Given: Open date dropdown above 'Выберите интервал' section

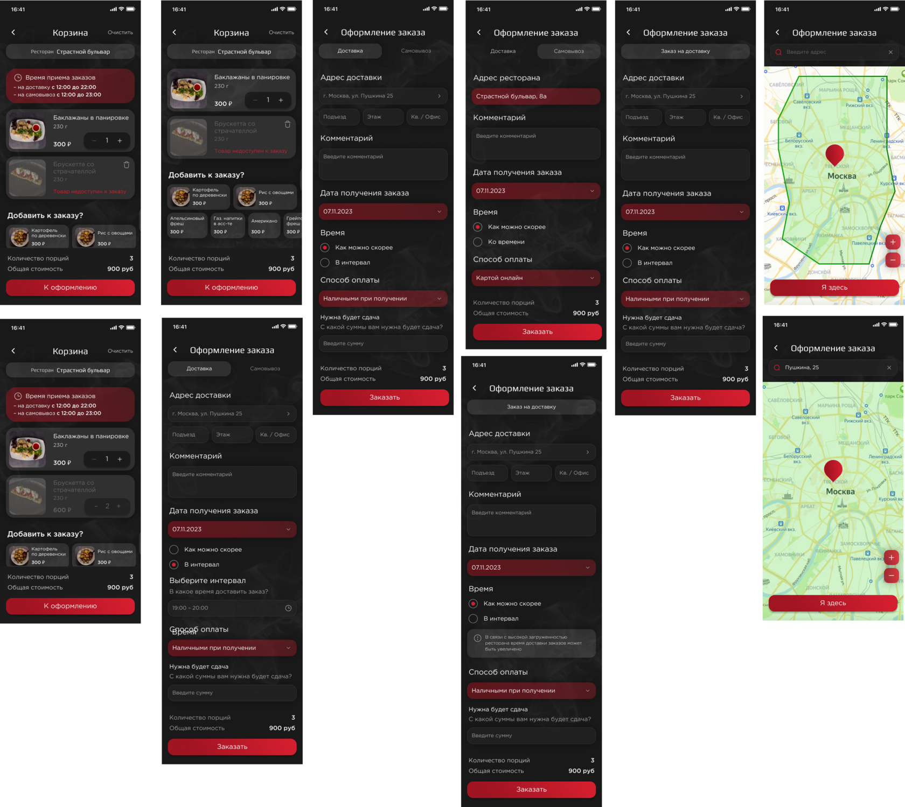Looking at the screenshot, I should pyautogui.click(x=232, y=529).
